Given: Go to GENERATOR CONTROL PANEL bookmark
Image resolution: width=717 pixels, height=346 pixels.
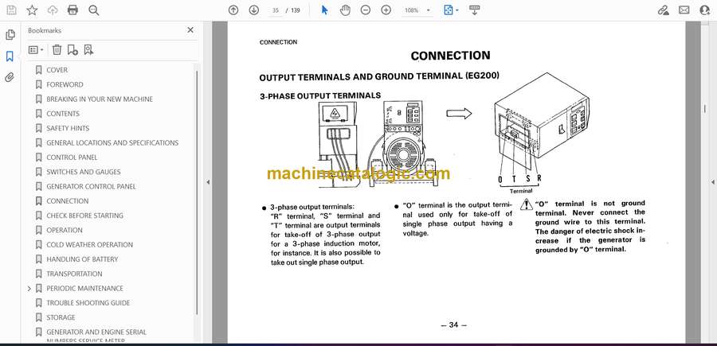Looking at the screenshot, I should click(91, 186).
